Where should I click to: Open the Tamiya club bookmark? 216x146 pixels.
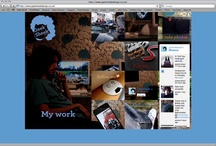pyautogui.click(x=135, y=10)
